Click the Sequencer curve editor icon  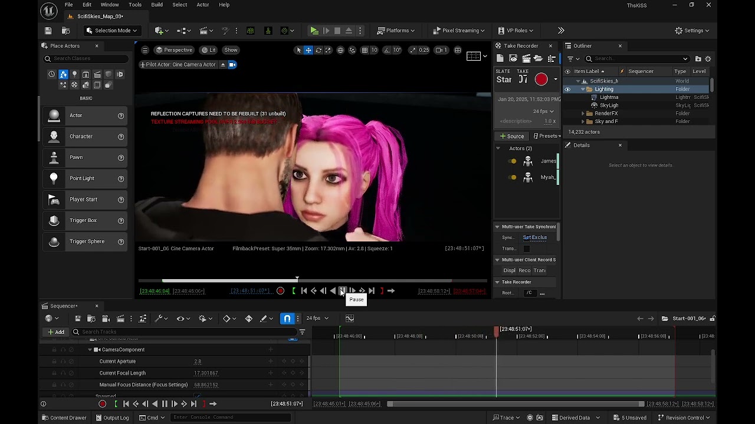(x=350, y=319)
